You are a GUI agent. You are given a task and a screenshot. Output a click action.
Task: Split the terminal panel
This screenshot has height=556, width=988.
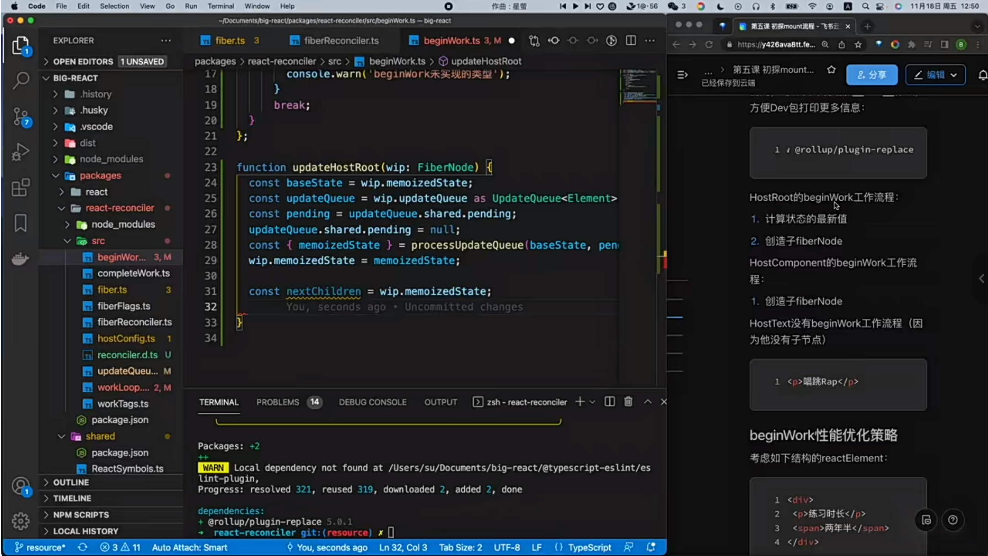click(610, 401)
